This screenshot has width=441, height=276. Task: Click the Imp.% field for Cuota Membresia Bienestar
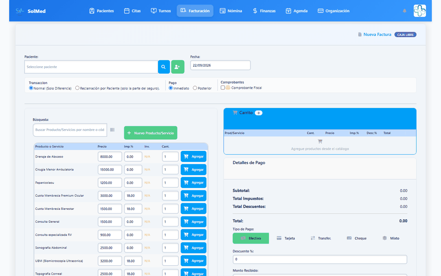tap(133, 209)
